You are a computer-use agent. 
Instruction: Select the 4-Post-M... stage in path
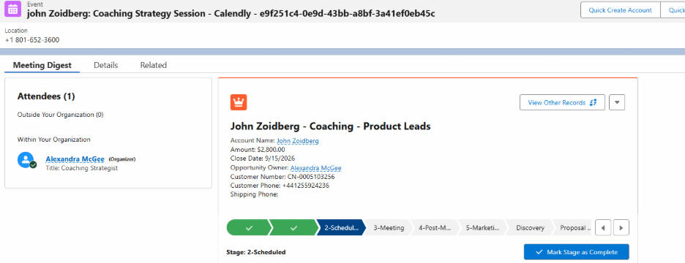435,228
